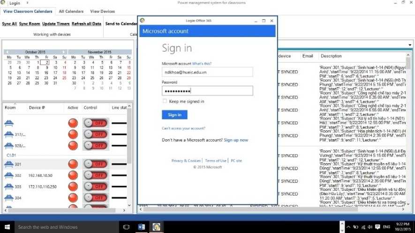The image size is (415, 233).
Task: Click Refresh all Data command
Action: [x=86, y=24]
